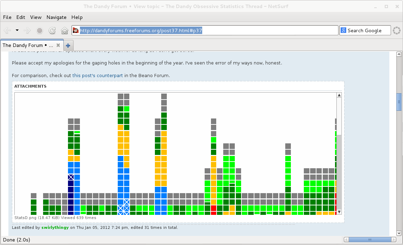Open a new tab with plus icon

click(x=68, y=46)
